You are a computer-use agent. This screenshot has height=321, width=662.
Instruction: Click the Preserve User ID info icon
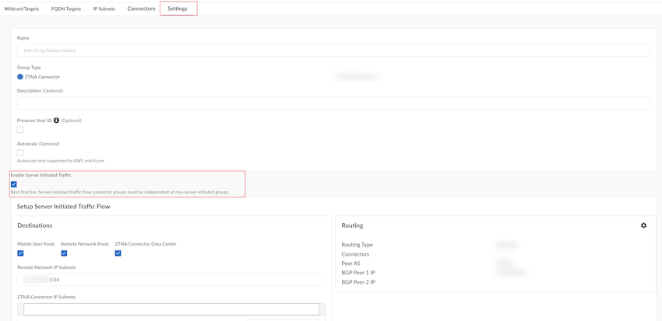coord(57,120)
